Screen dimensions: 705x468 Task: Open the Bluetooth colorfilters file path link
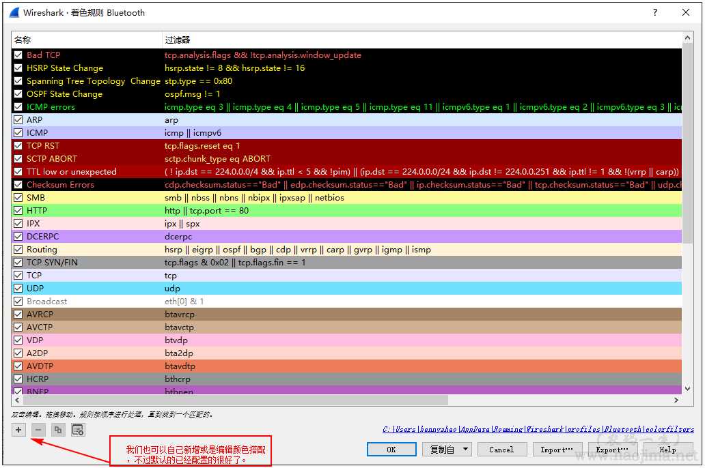pos(538,429)
